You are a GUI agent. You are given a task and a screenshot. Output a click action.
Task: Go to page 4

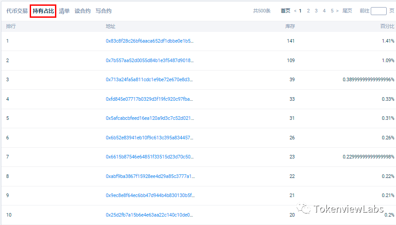point(324,11)
